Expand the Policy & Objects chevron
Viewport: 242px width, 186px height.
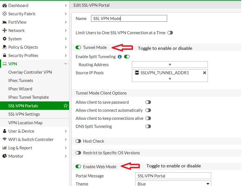point(66,47)
